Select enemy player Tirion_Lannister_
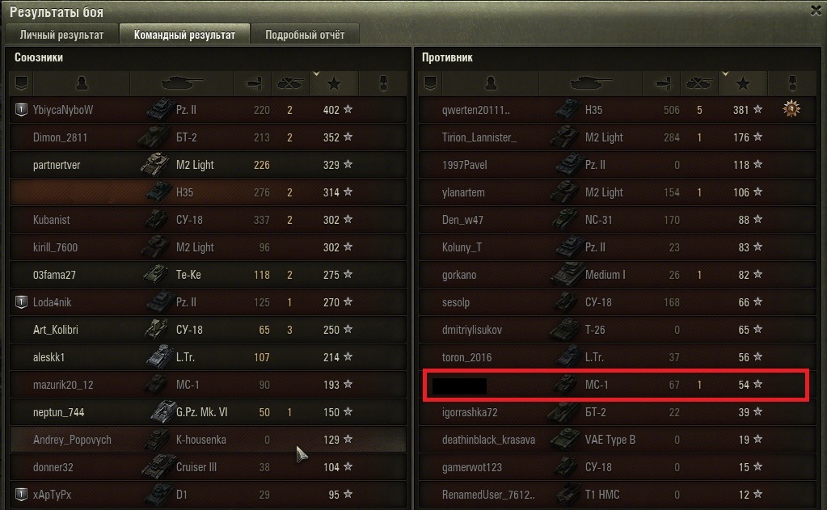The image size is (827, 510). (617, 137)
